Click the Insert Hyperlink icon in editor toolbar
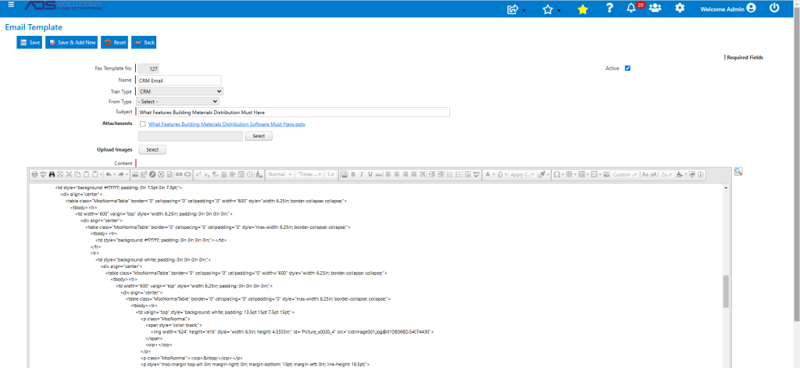 pyautogui.click(x=179, y=174)
